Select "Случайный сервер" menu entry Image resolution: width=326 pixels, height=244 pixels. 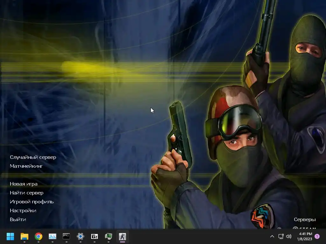pyautogui.click(x=33, y=157)
